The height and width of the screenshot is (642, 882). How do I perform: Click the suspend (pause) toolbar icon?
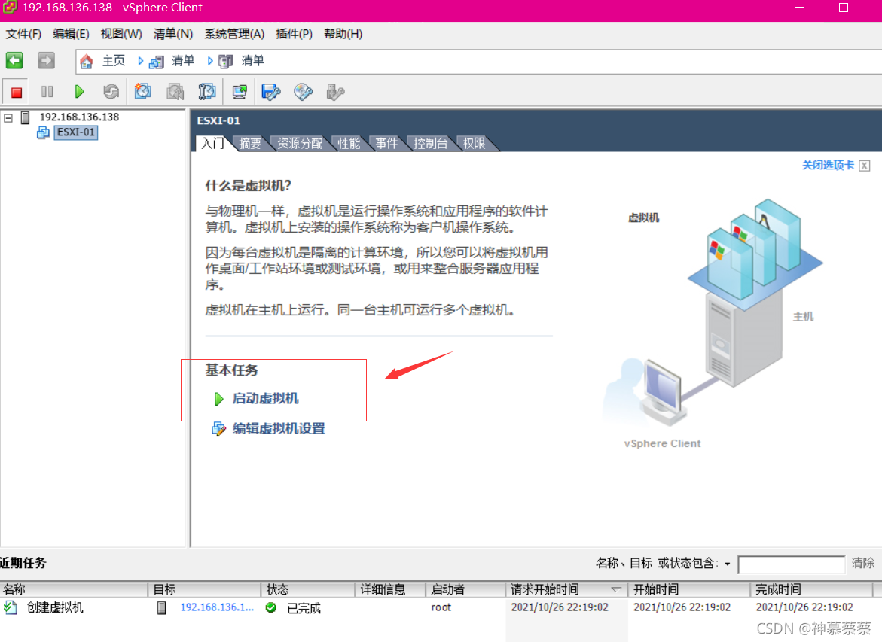[x=47, y=92]
